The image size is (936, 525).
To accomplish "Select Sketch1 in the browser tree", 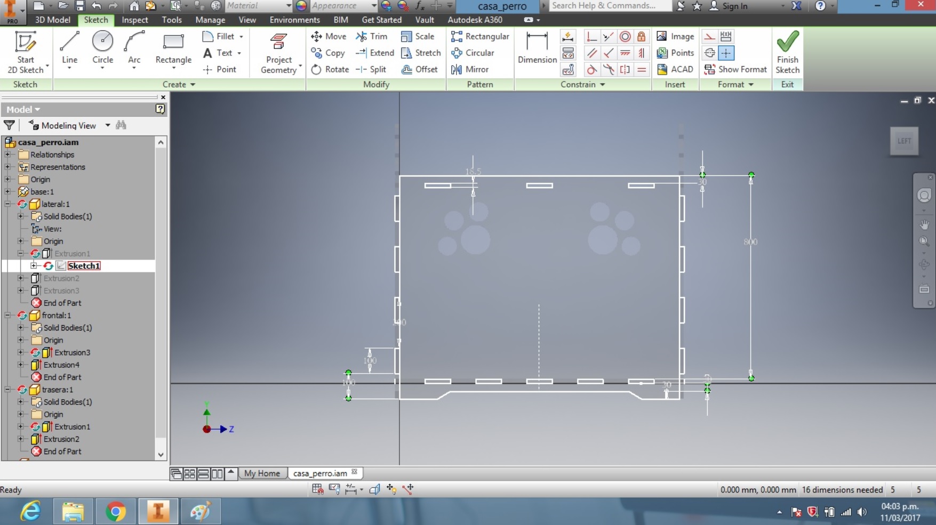I will (84, 265).
